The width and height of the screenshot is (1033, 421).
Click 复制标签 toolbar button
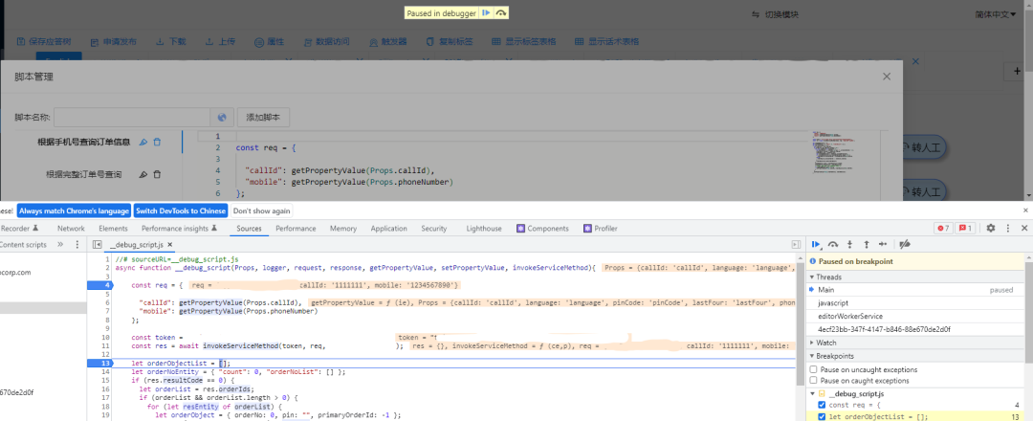coord(450,41)
